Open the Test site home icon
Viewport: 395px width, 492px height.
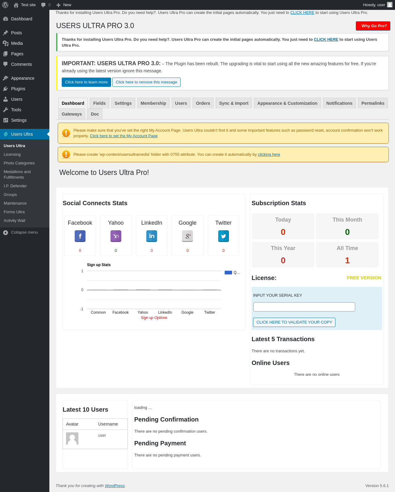[x=16, y=5]
